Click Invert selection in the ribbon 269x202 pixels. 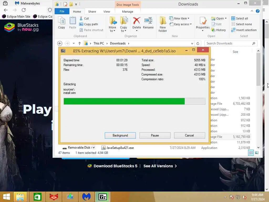pos(244,30)
